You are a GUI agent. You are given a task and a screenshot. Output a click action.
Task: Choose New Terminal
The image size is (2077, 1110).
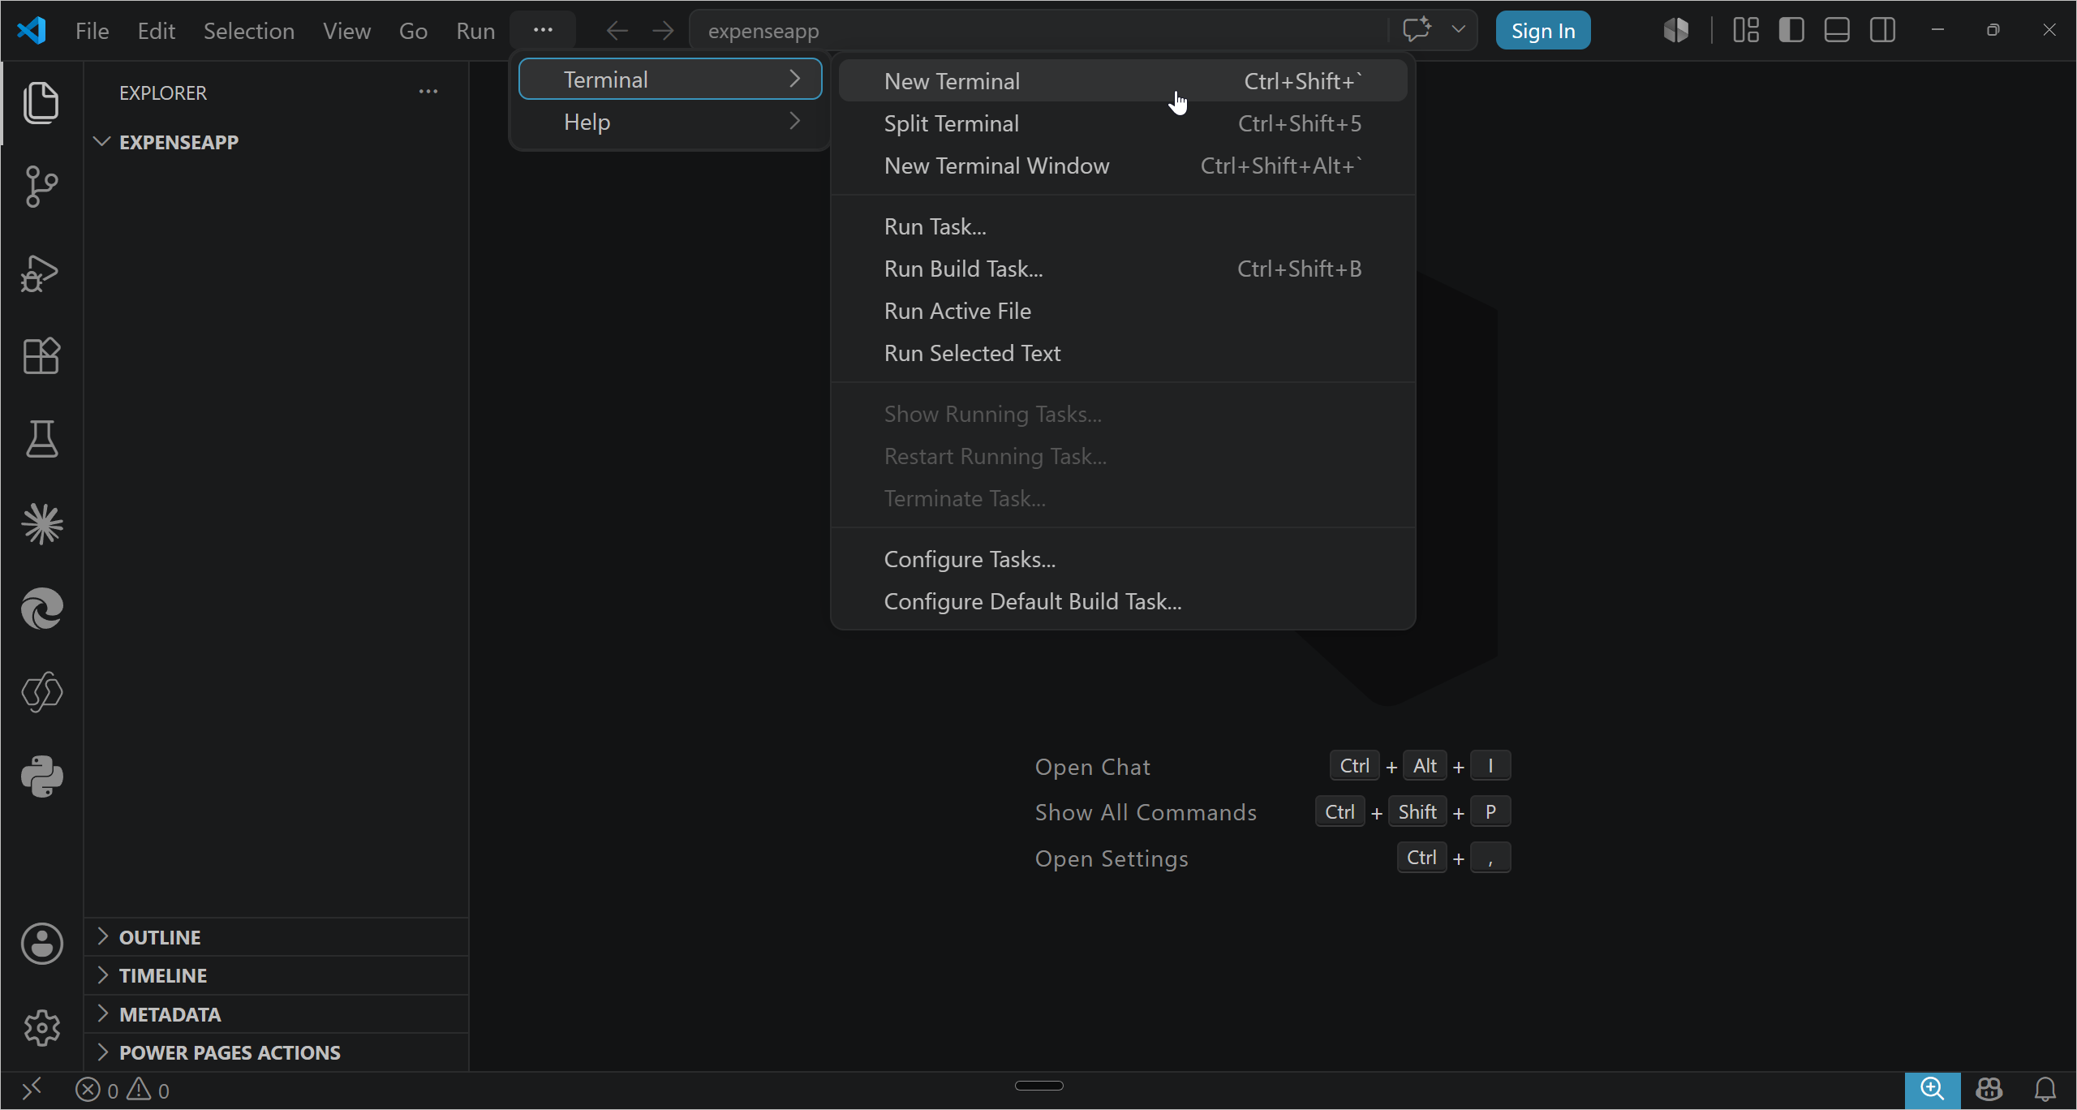click(x=1123, y=81)
